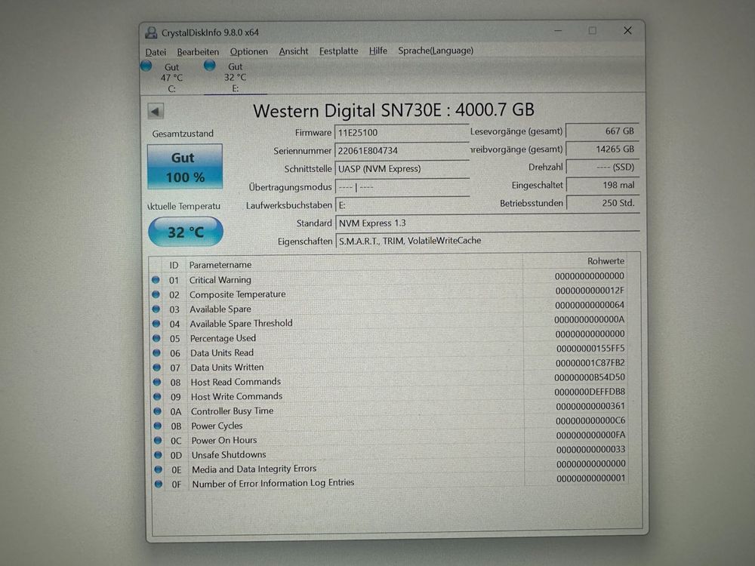Go to the previous disk with left arrow
Viewport: 755px width, 566px height.
(x=155, y=111)
